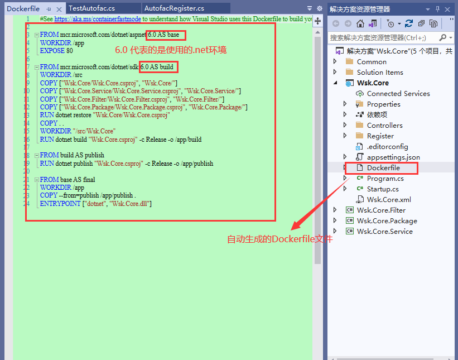This screenshot has width=458, height=360.
Task: Collapse the FROM aspnet base code block
Action: [x=37, y=35]
